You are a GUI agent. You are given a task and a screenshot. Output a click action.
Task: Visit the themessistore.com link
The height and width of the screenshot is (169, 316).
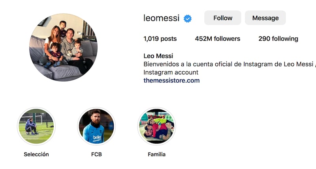coord(171,81)
